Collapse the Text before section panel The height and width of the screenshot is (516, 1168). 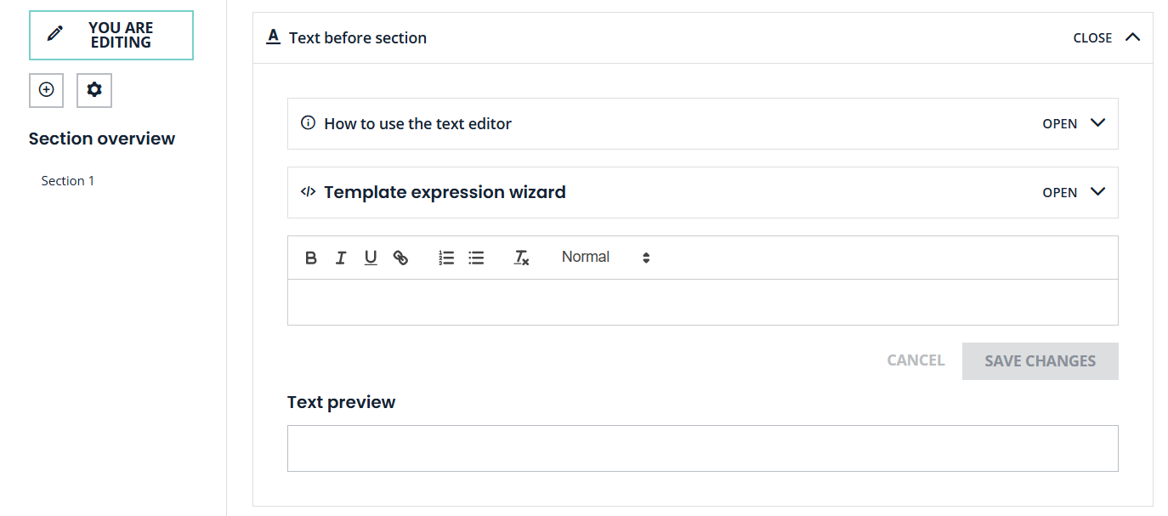click(x=1106, y=37)
